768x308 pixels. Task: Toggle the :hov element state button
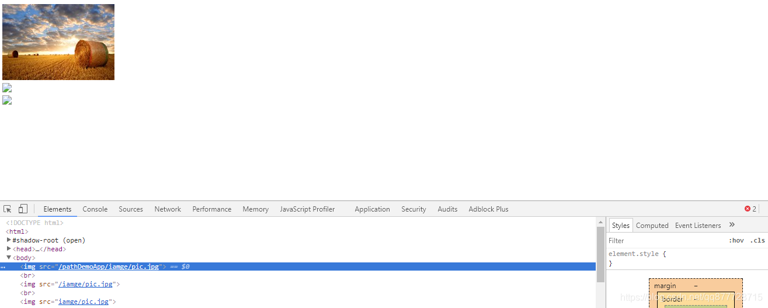click(736, 240)
